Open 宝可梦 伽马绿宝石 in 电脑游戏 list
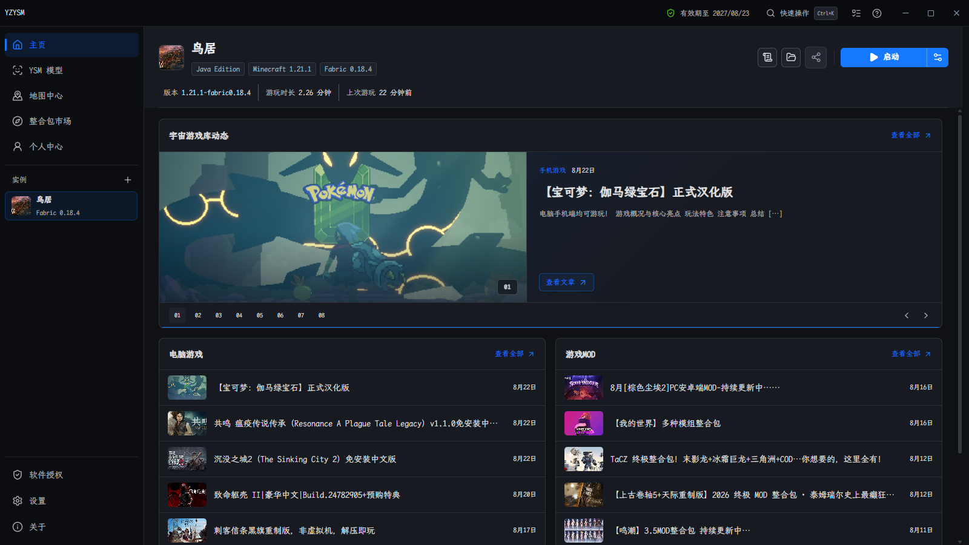Viewport: 969px width, 545px height. [352, 388]
